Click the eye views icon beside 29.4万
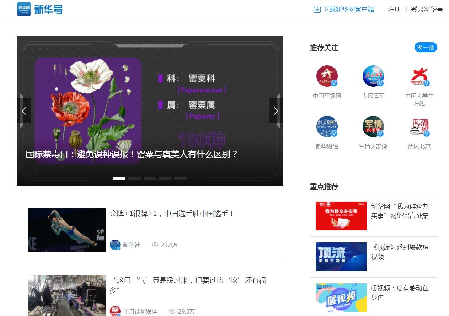 click(x=155, y=245)
